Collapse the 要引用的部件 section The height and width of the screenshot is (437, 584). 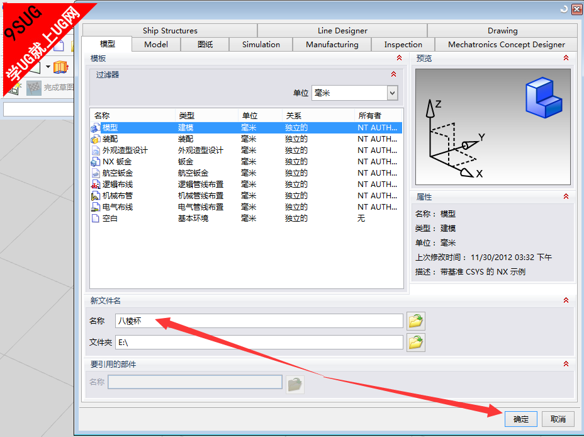click(566, 364)
